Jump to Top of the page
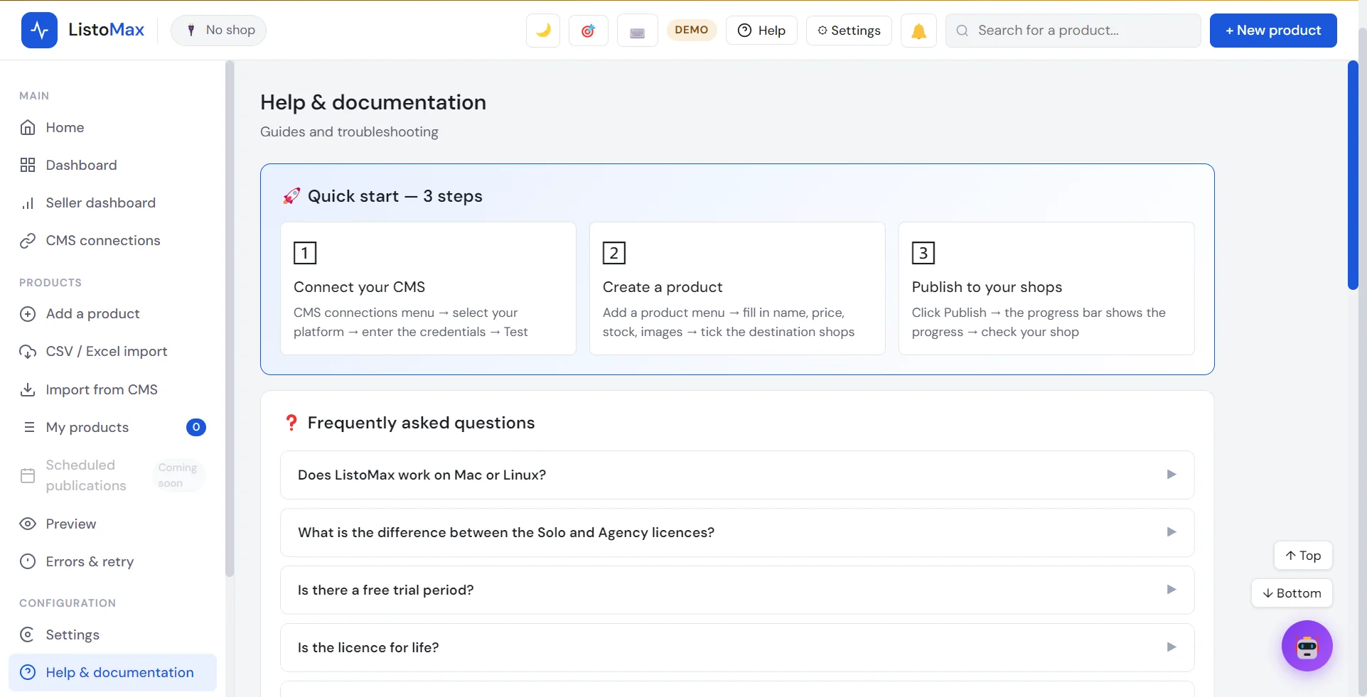 [1303, 556]
